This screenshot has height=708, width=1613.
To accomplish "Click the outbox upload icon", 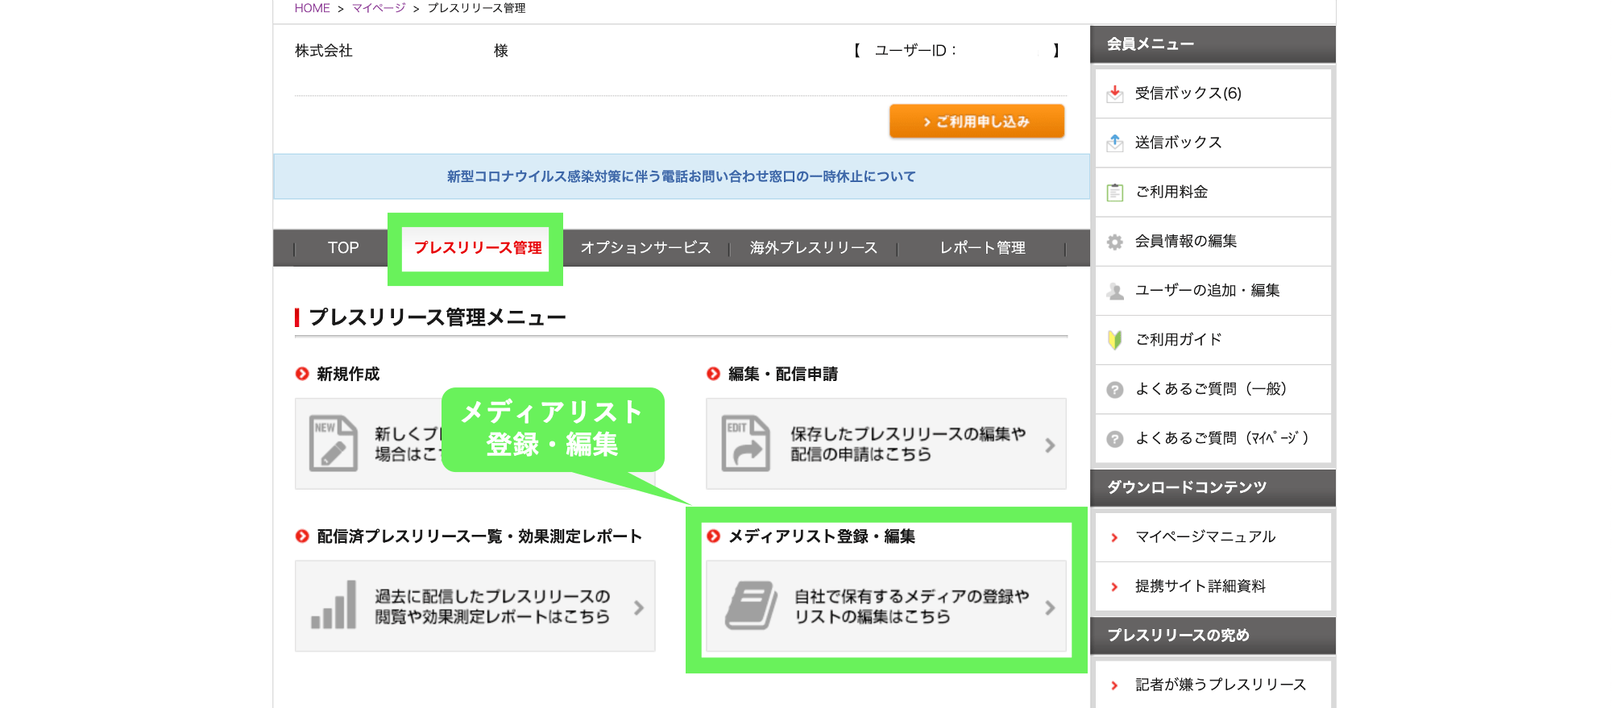I will tap(1115, 143).
